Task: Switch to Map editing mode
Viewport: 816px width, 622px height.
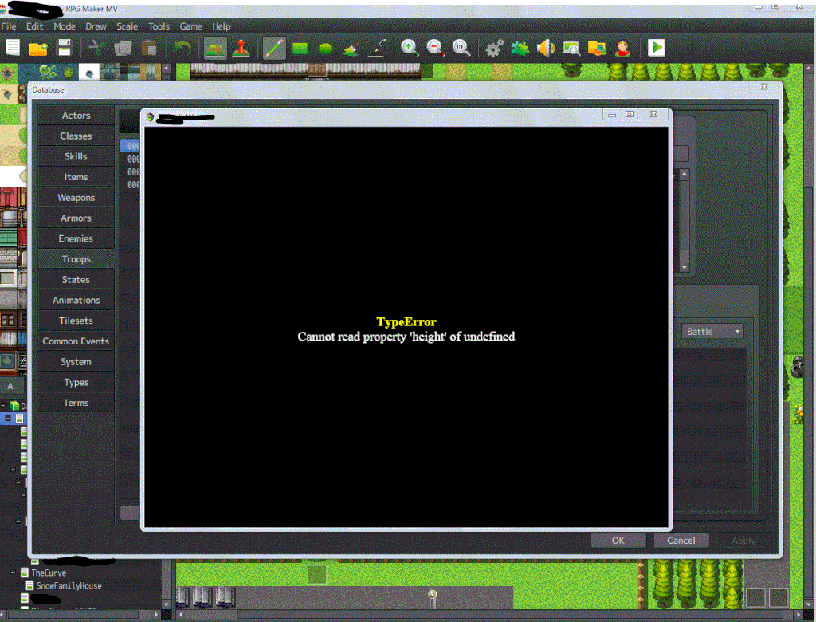Action: click(x=214, y=49)
